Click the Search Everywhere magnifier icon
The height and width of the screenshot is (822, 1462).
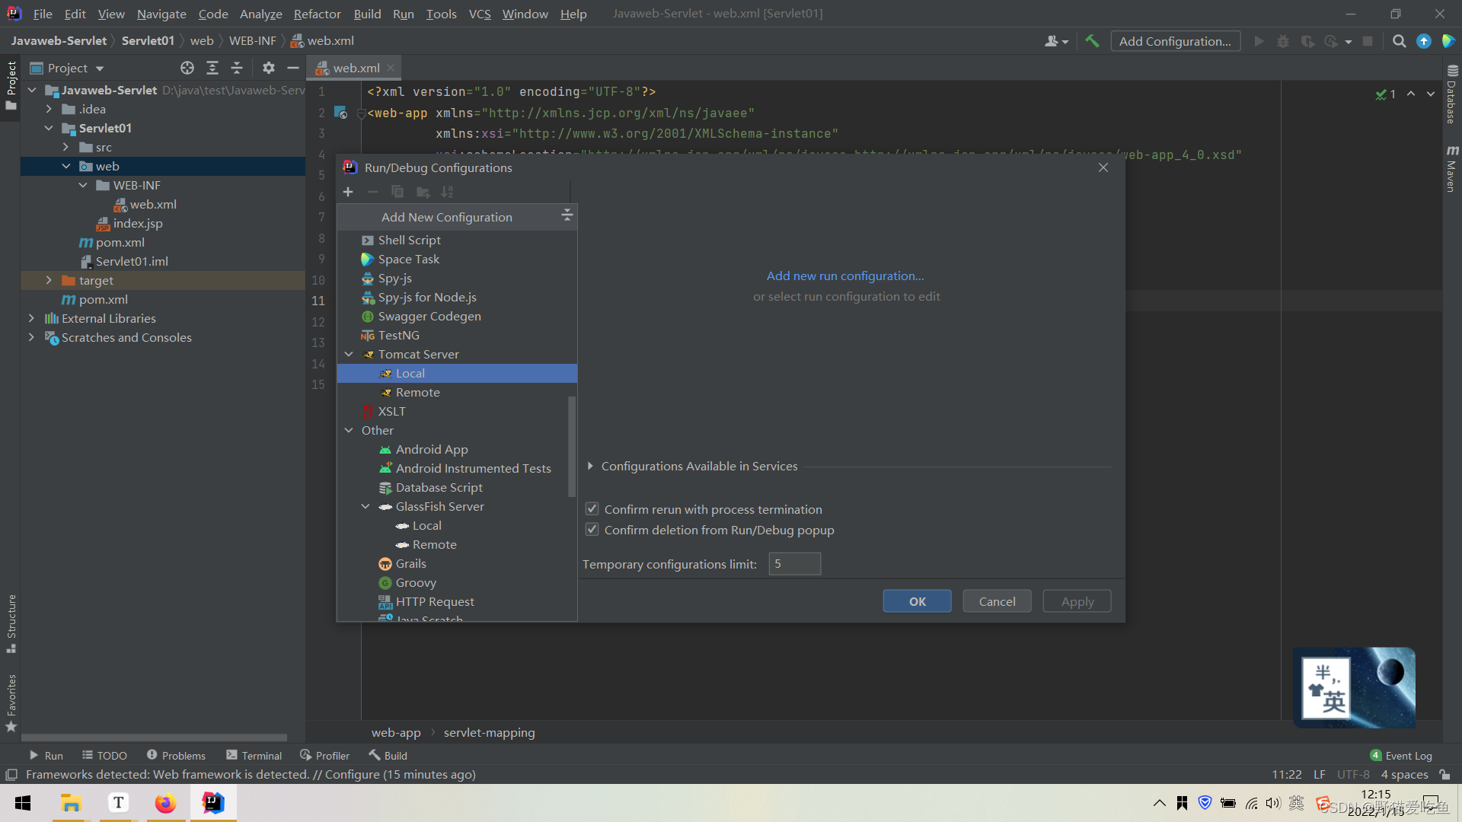coord(1399,41)
